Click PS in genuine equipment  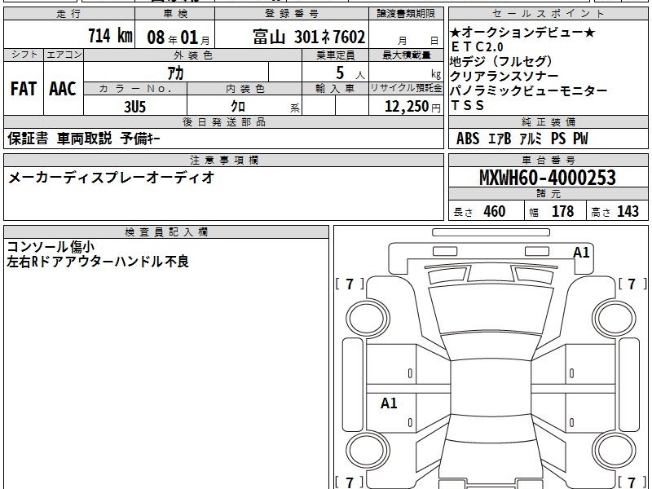click(x=558, y=139)
